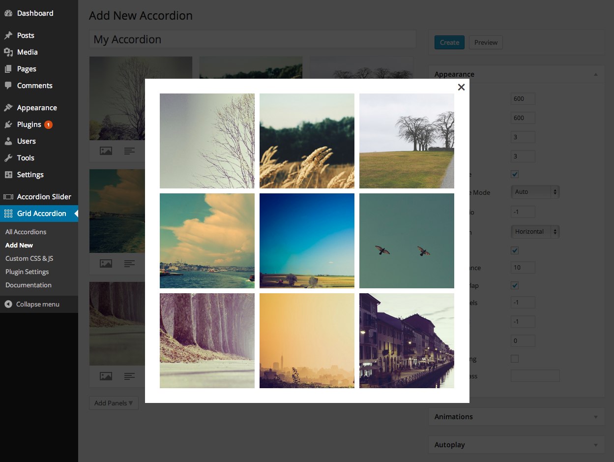614x462 pixels.
Task: Open the Custom CSS & JS link
Action: (x=29, y=258)
